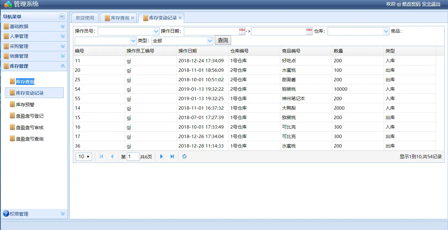Click the system logo icon
This screenshot has height=230, width=448.
tap(8, 4)
